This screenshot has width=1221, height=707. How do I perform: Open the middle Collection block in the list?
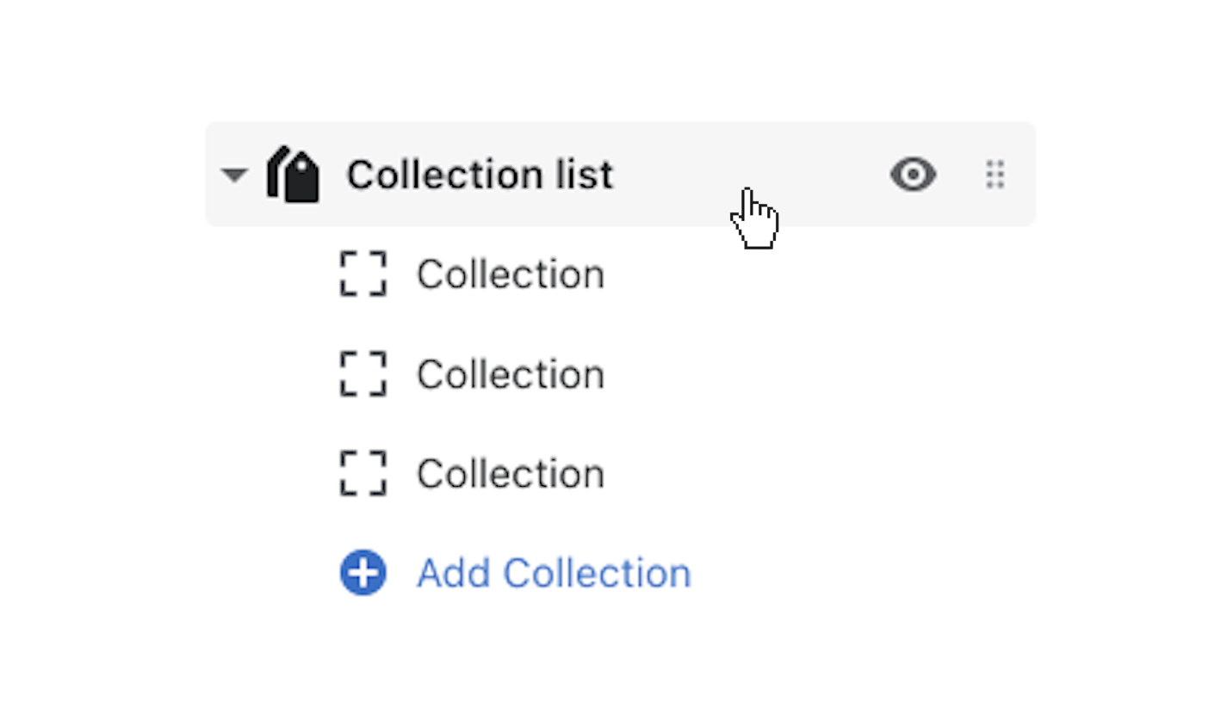(x=510, y=374)
